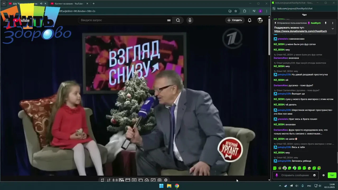Open Chrome three-dot menu
Viewport: 338px width, 190px height.
(x=267, y=11)
